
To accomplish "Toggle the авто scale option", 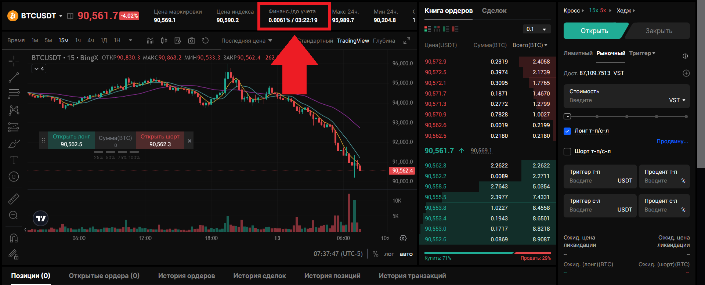I will (x=406, y=254).
